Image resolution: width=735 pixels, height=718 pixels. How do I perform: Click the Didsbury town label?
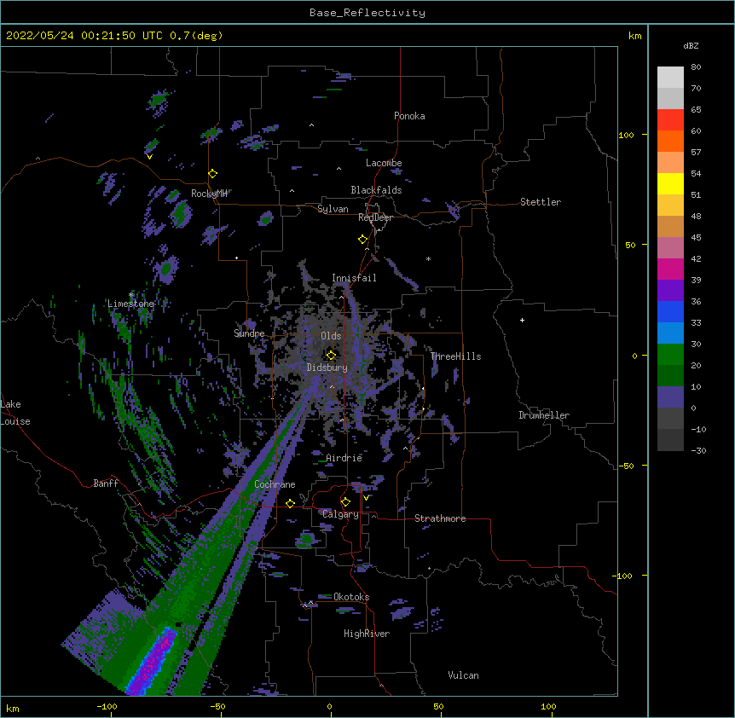[327, 368]
